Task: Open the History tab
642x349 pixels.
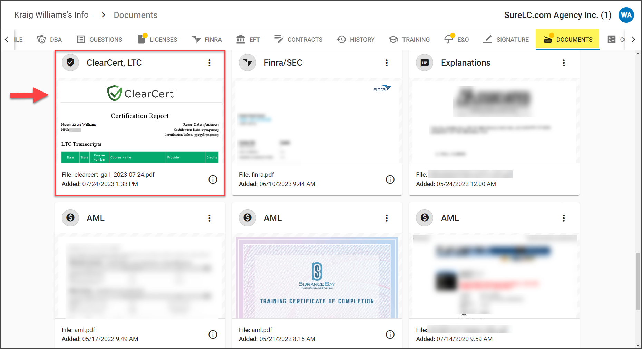Action: pyautogui.click(x=356, y=39)
